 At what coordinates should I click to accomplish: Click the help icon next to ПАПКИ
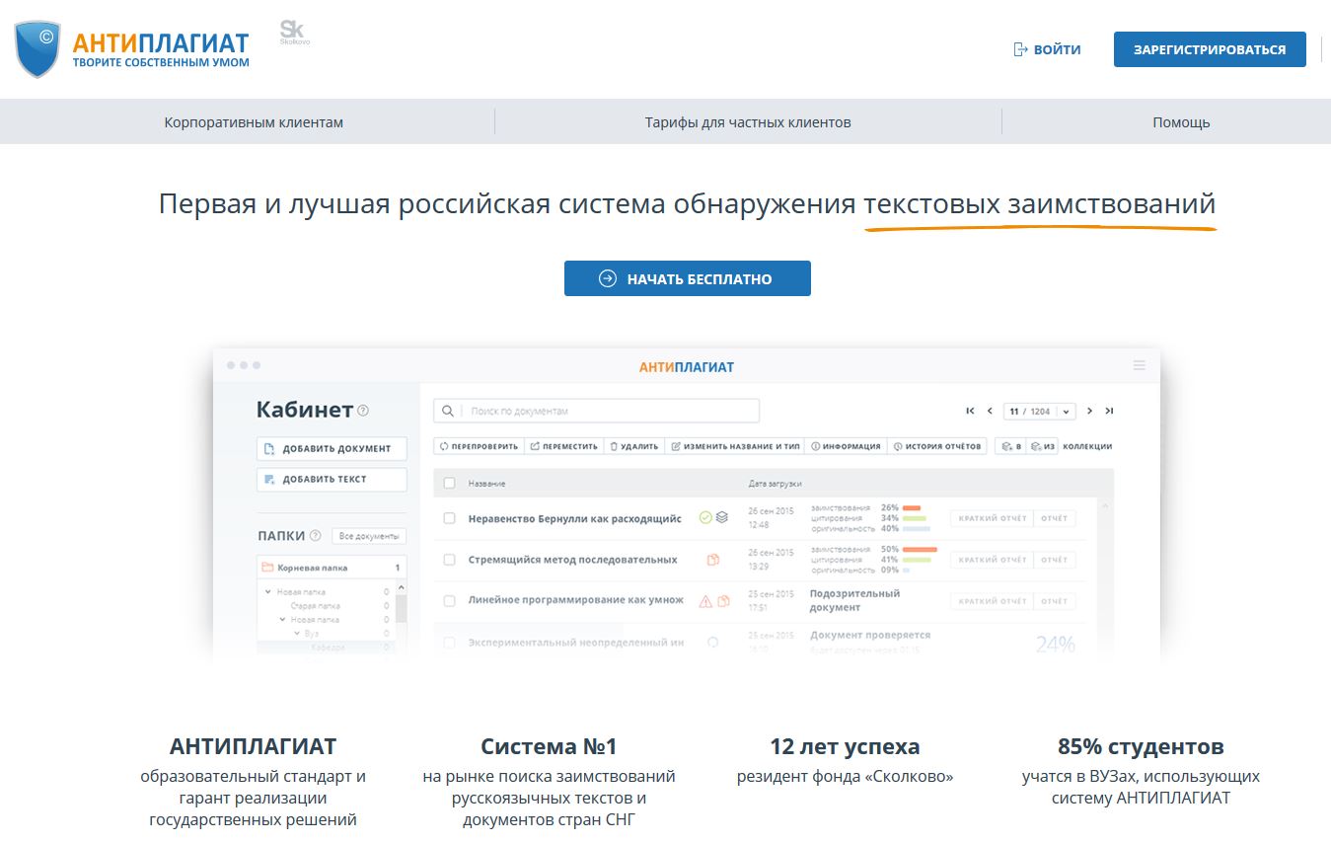pos(316,536)
